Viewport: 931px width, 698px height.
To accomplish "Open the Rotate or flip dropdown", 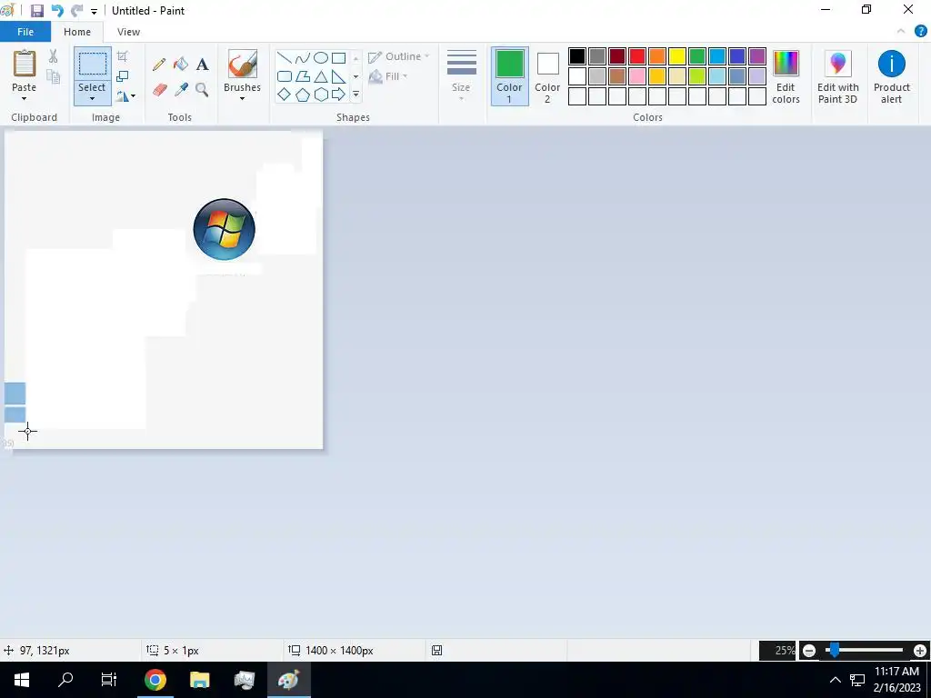I will tap(125, 95).
